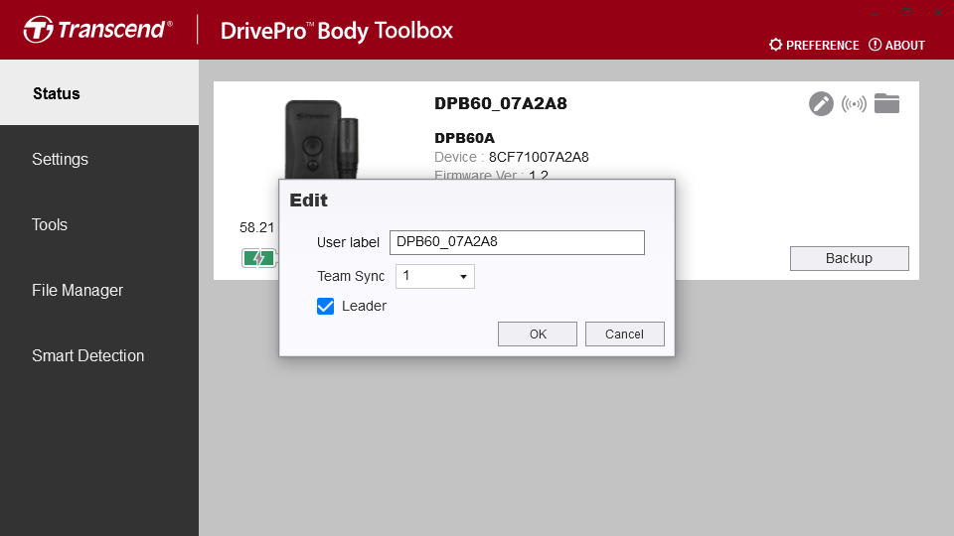The height and width of the screenshot is (536, 954).
Task: Expand the Team Sync dropdown
Action: pyautogui.click(x=435, y=277)
